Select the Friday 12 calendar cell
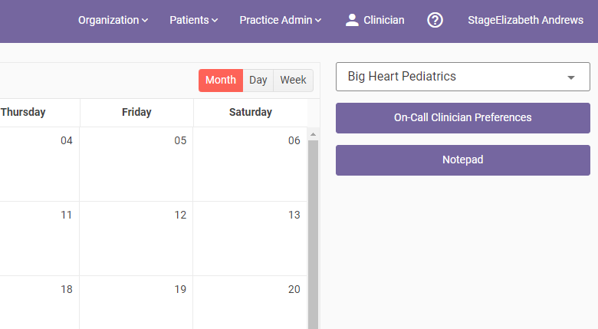Viewport: 598px width, 329px height. pos(136,238)
